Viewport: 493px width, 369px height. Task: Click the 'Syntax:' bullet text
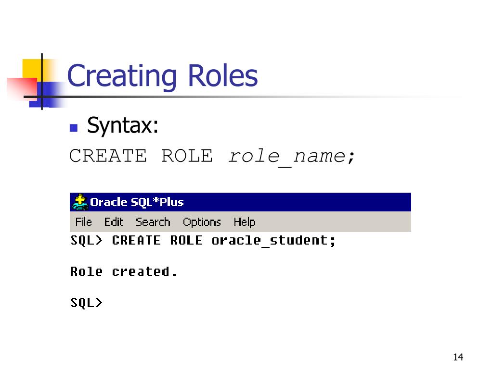pyautogui.click(x=123, y=125)
